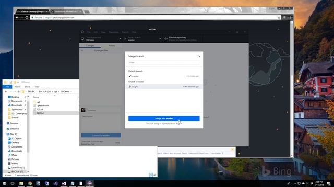Open the Repository menu in GitHub Desktop

[x=114, y=32]
